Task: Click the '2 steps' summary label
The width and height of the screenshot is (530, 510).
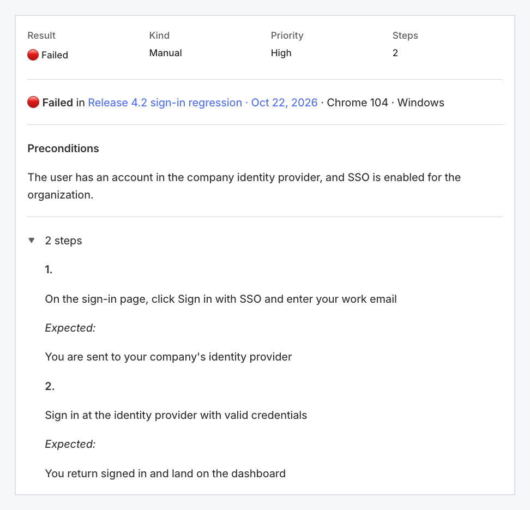Action: click(x=64, y=241)
